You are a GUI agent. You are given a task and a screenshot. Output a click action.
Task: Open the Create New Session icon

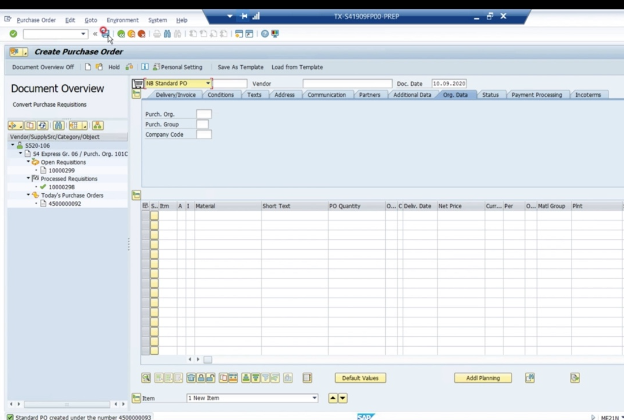point(239,34)
